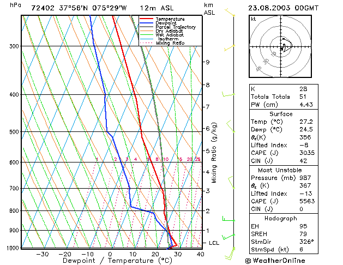Click the Surface CIN value 42
The height and width of the screenshot is (265, 343).
(303, 161)
